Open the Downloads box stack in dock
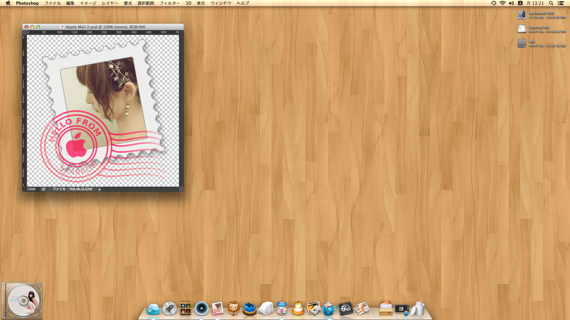Viewport: 570px width, 320px height. coord(386,308)
